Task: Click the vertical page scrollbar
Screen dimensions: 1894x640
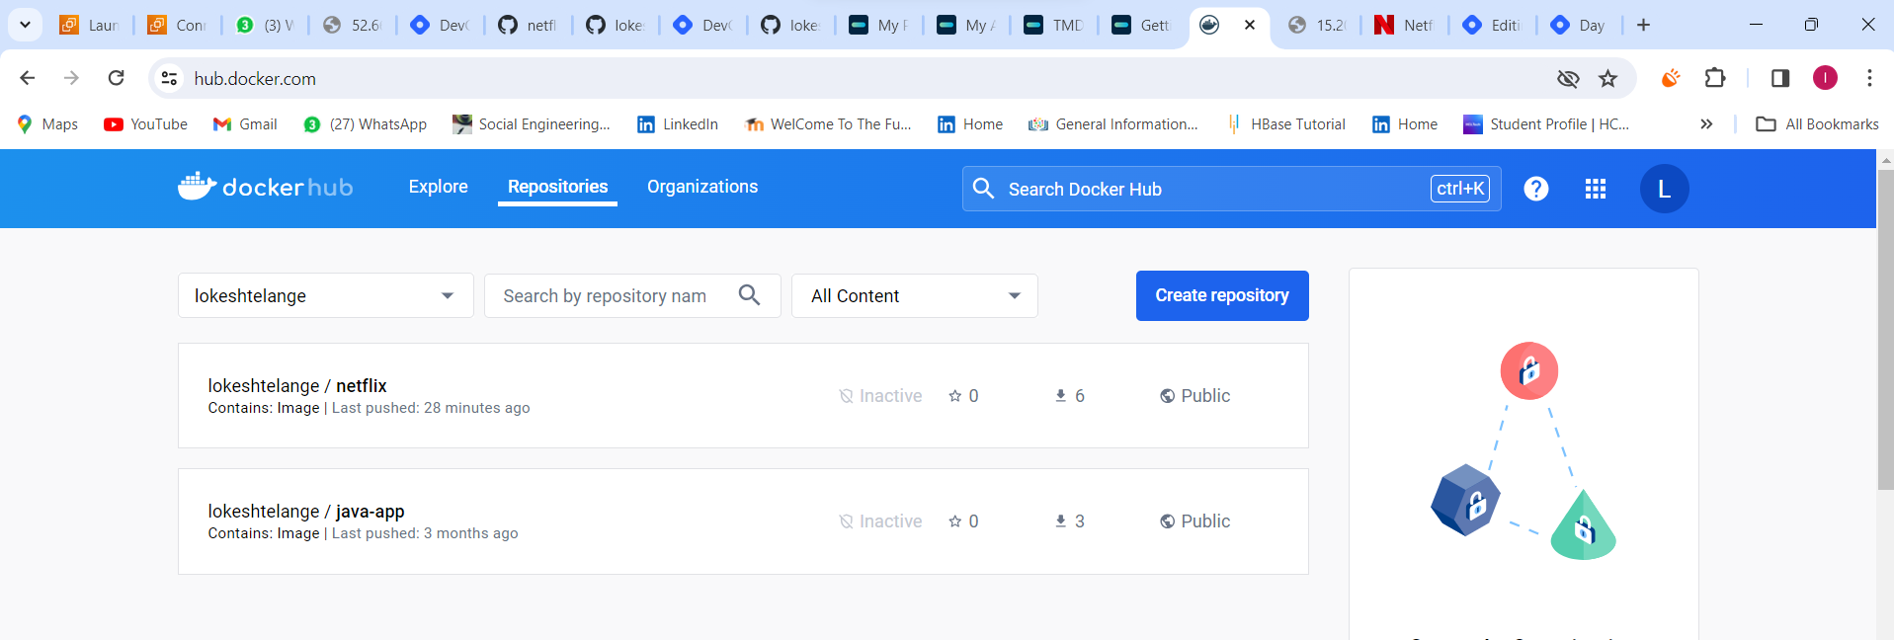Action: [x=1885, y=330]
